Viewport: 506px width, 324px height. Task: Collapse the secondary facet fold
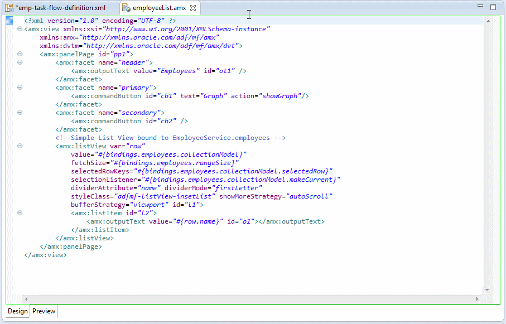pyautogui.click(x=20, y=113)
